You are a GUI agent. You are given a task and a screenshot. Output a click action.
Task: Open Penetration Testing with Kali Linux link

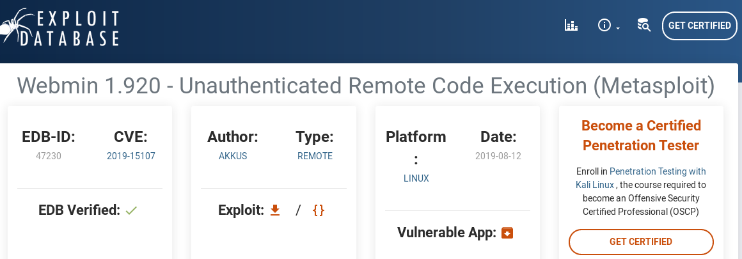(x=641, y=178)
